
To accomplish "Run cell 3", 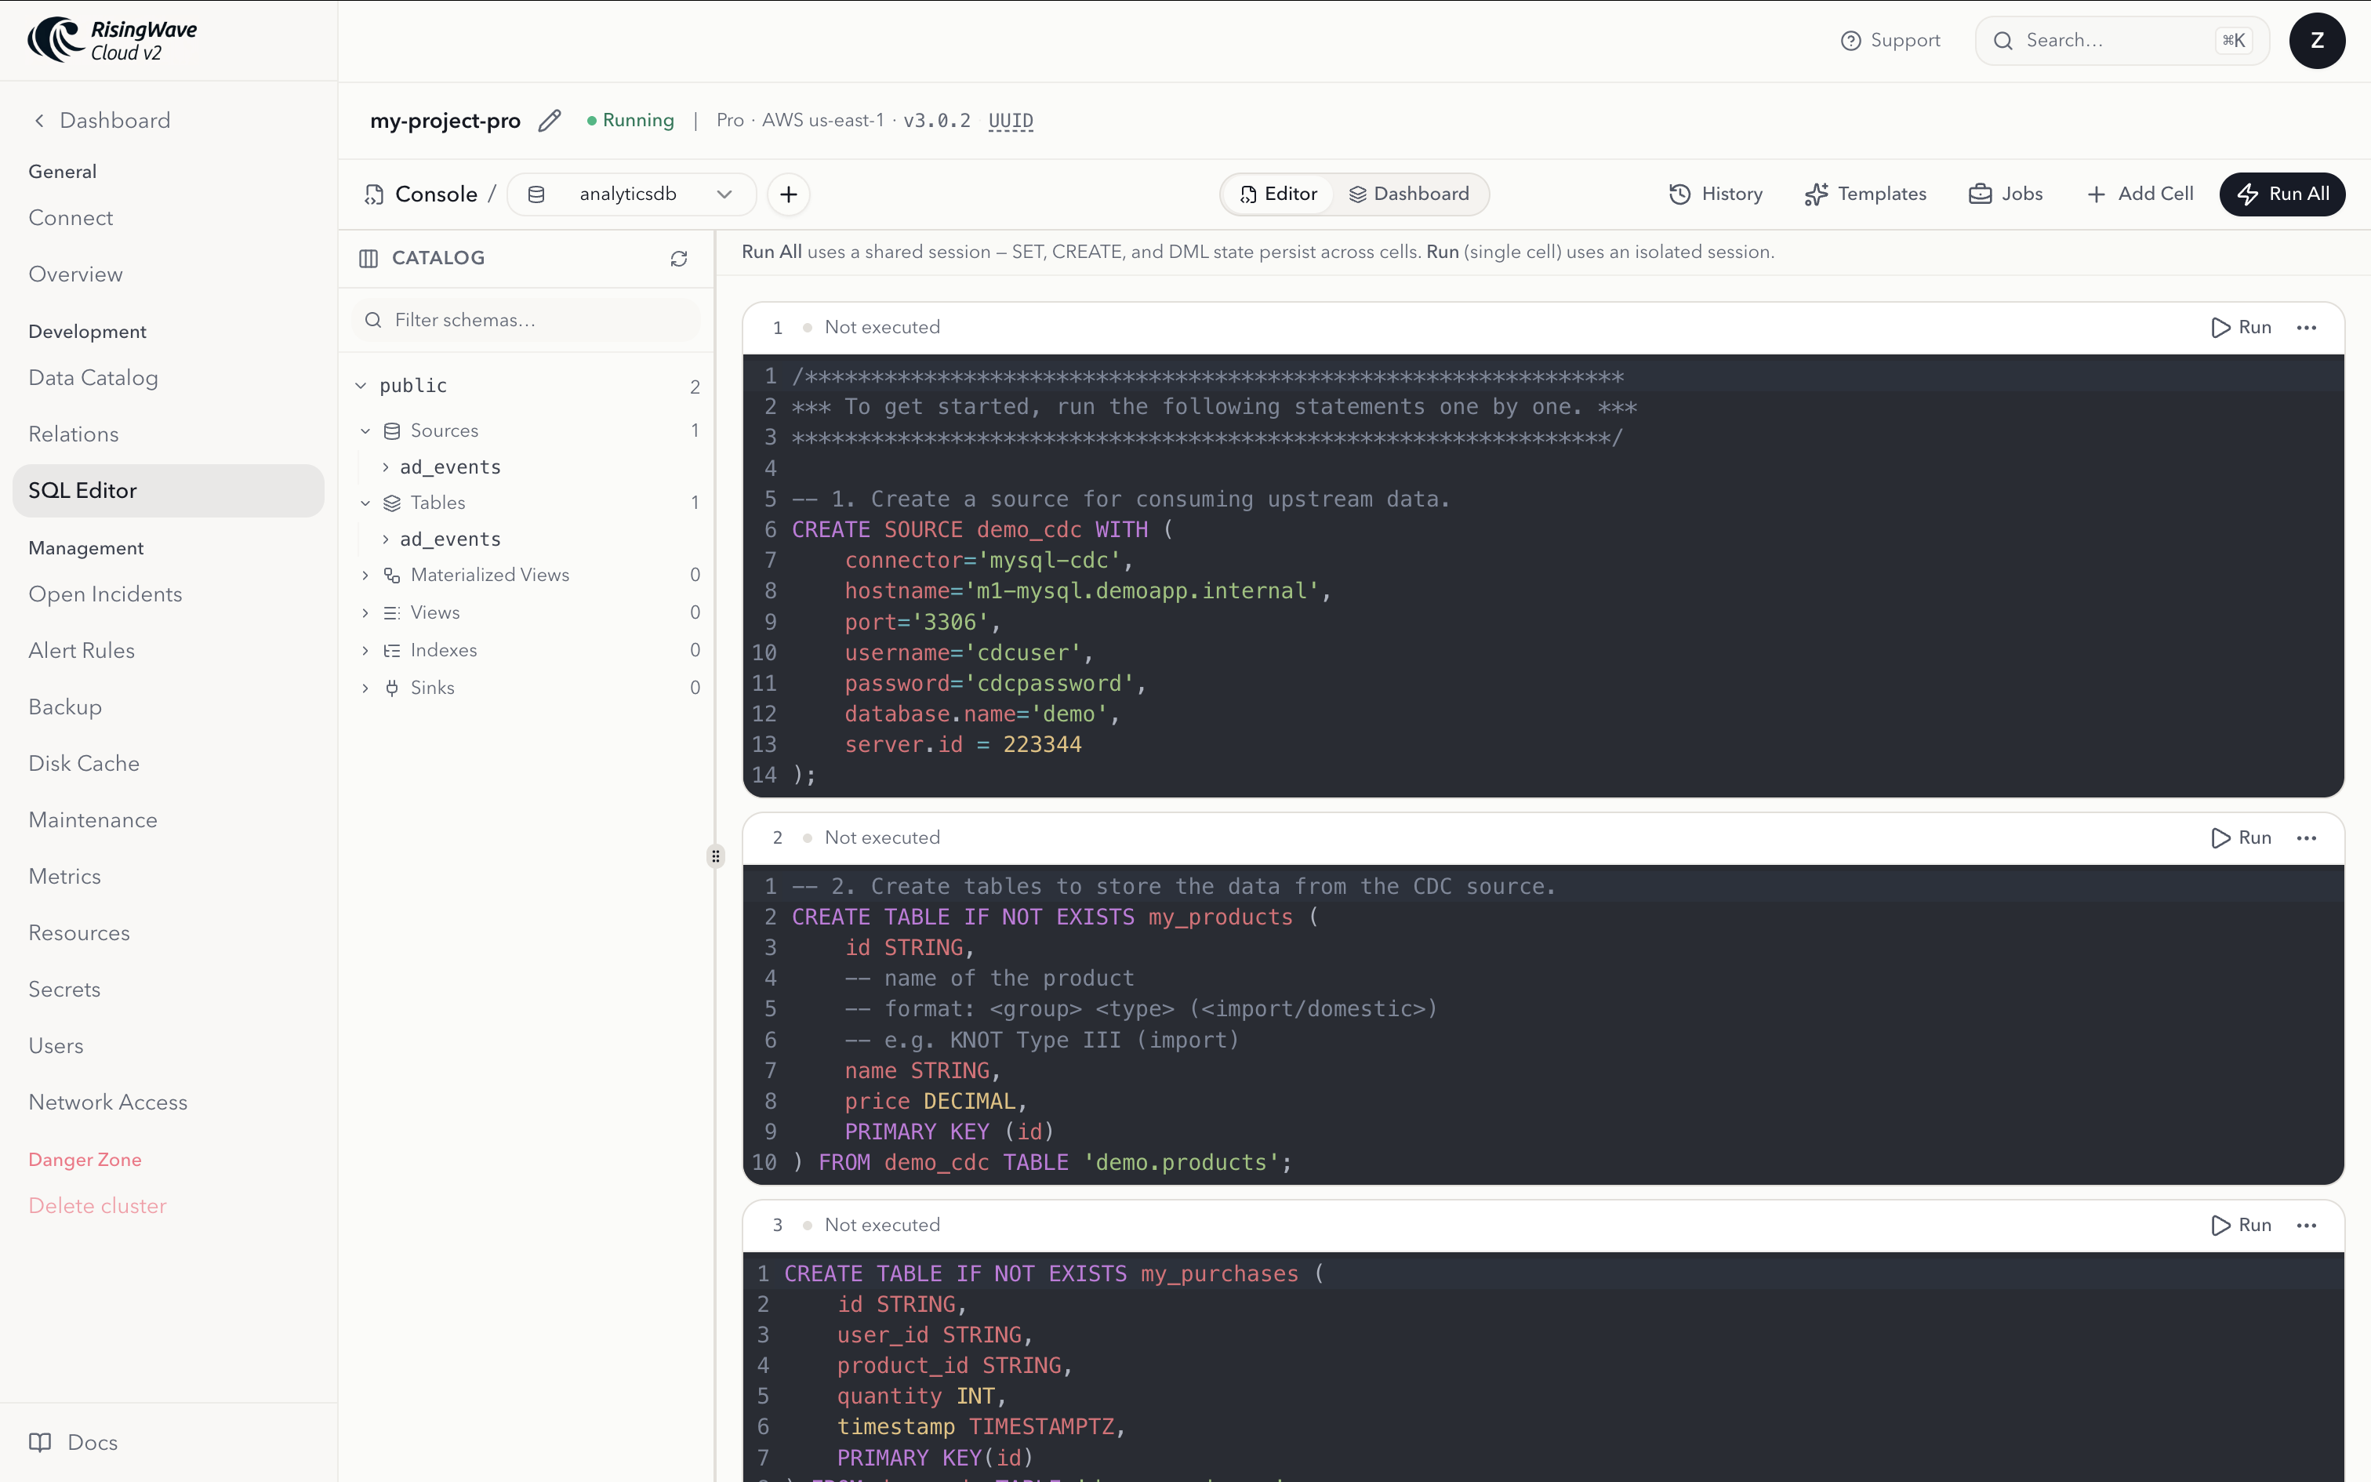I will click(2242, 1225).
